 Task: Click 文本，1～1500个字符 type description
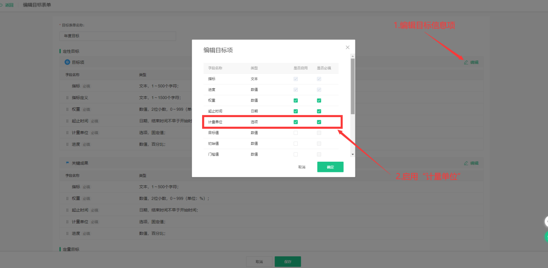pyautogui.click(x=159, y=98)
